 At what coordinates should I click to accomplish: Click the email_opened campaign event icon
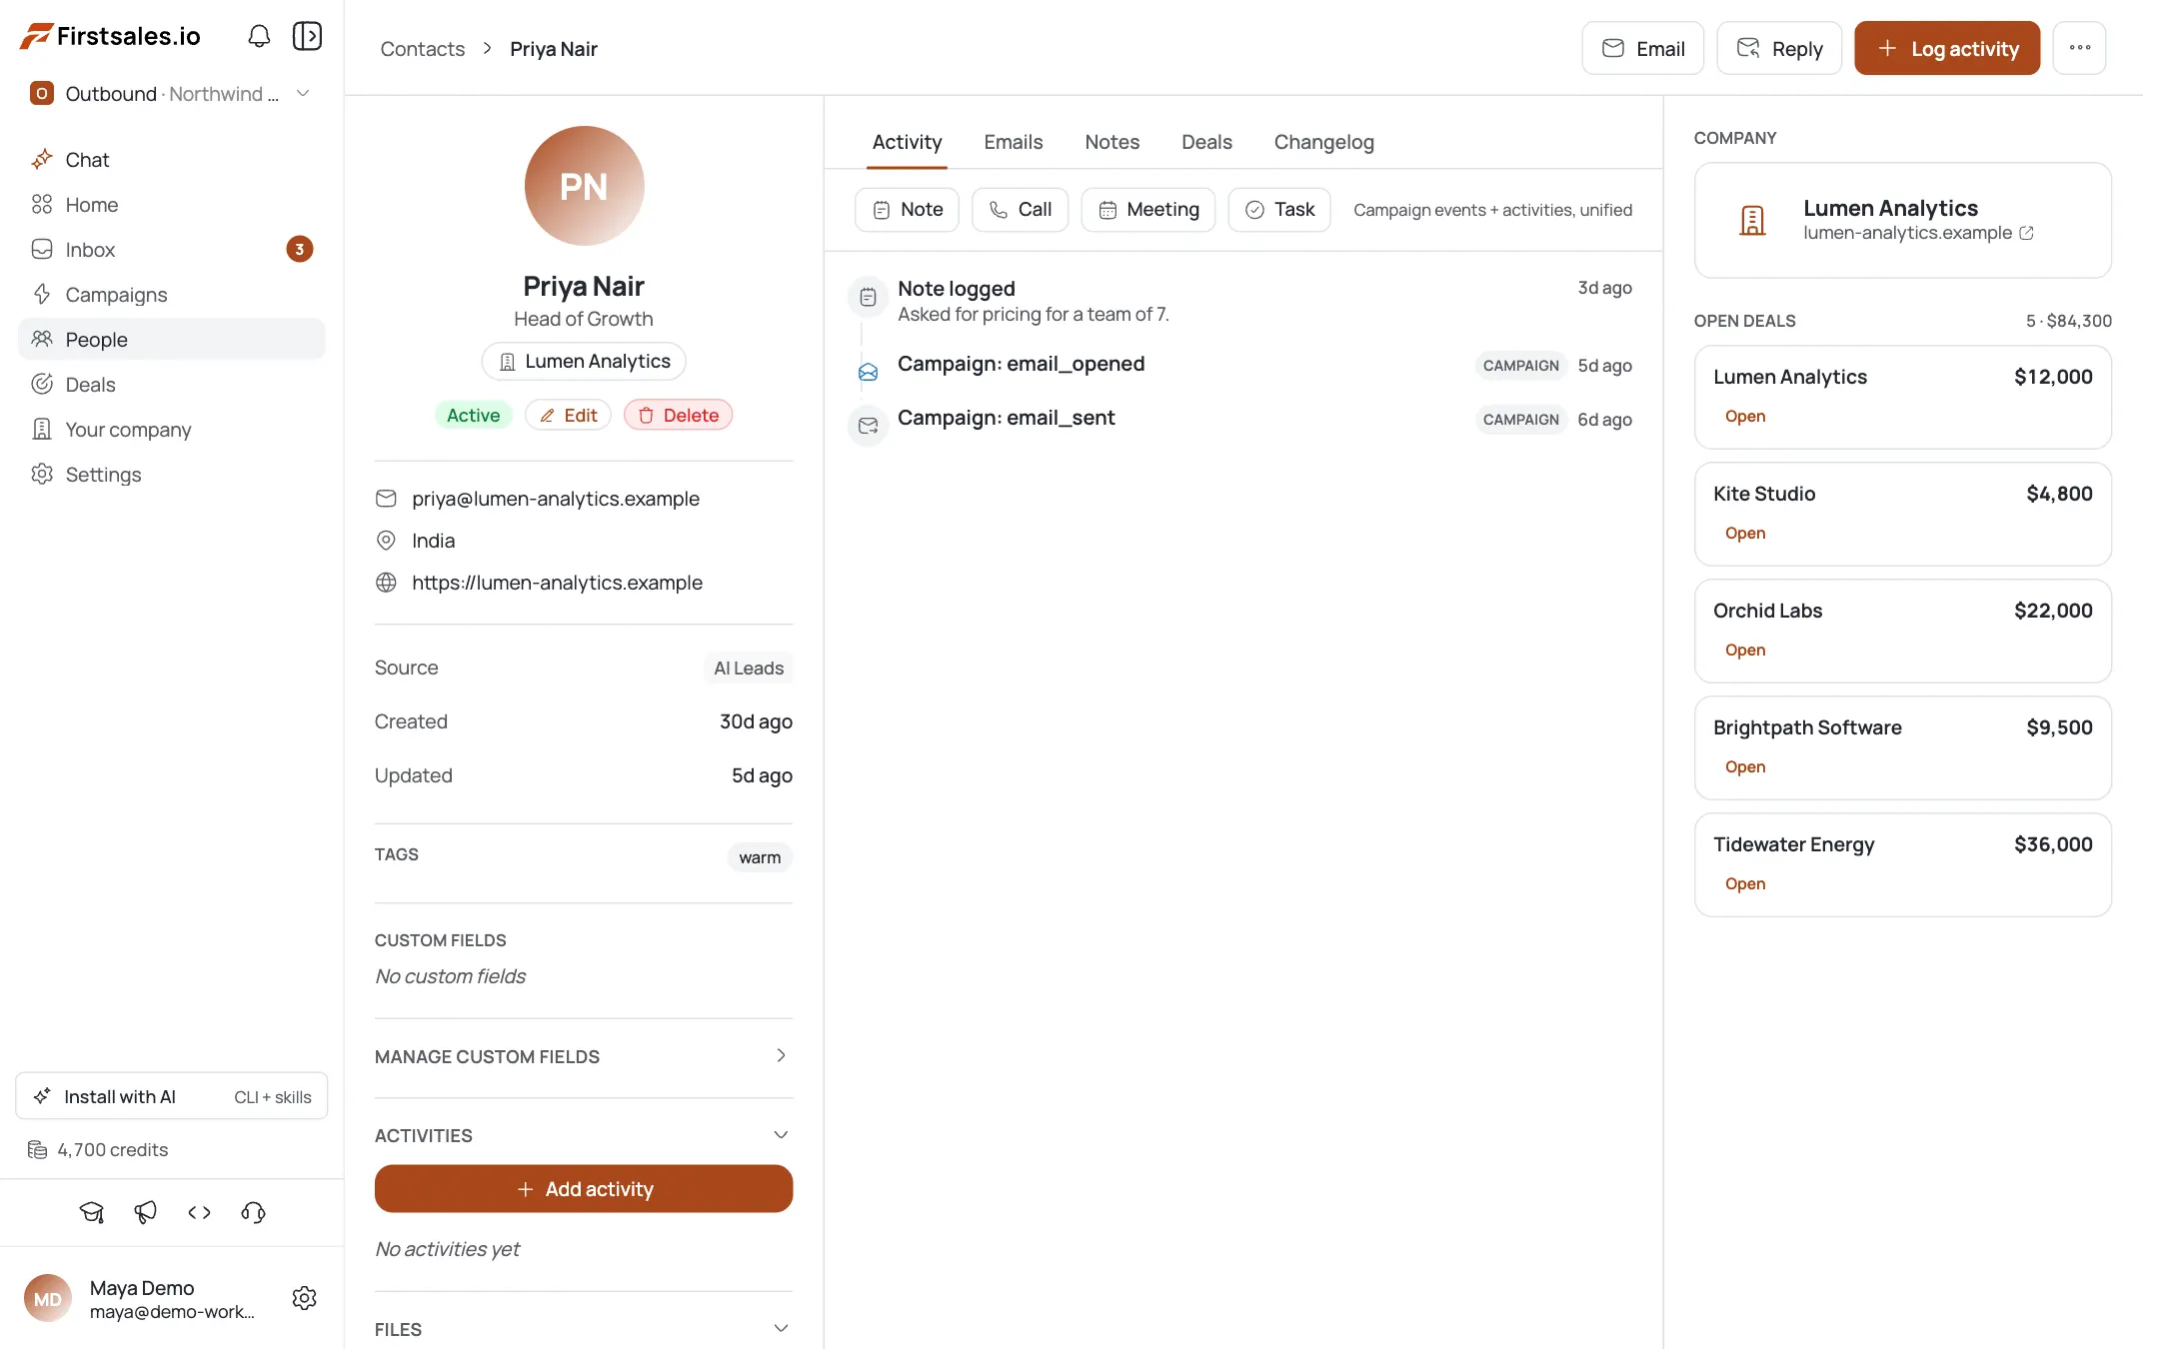coord(868,372)
